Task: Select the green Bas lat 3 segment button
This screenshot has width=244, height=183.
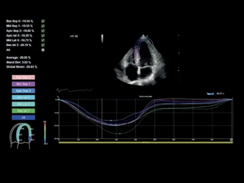Action: [24, 111]
